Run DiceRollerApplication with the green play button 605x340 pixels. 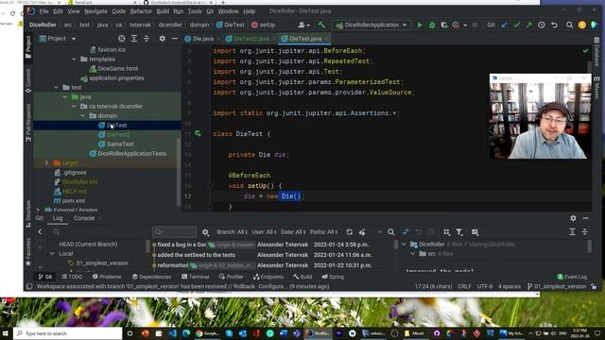[x=420, y=25]
